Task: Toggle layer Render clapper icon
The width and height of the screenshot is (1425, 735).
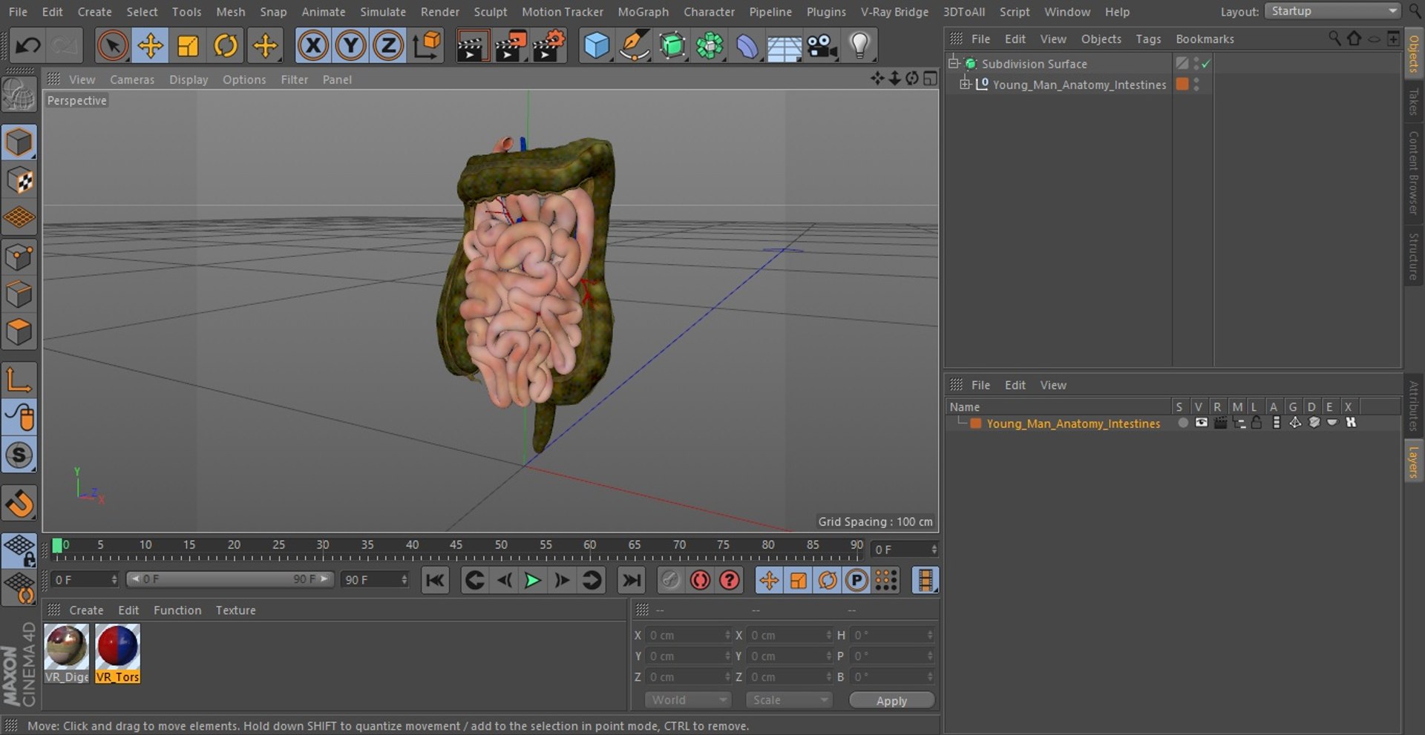Action: (1219, 423)
